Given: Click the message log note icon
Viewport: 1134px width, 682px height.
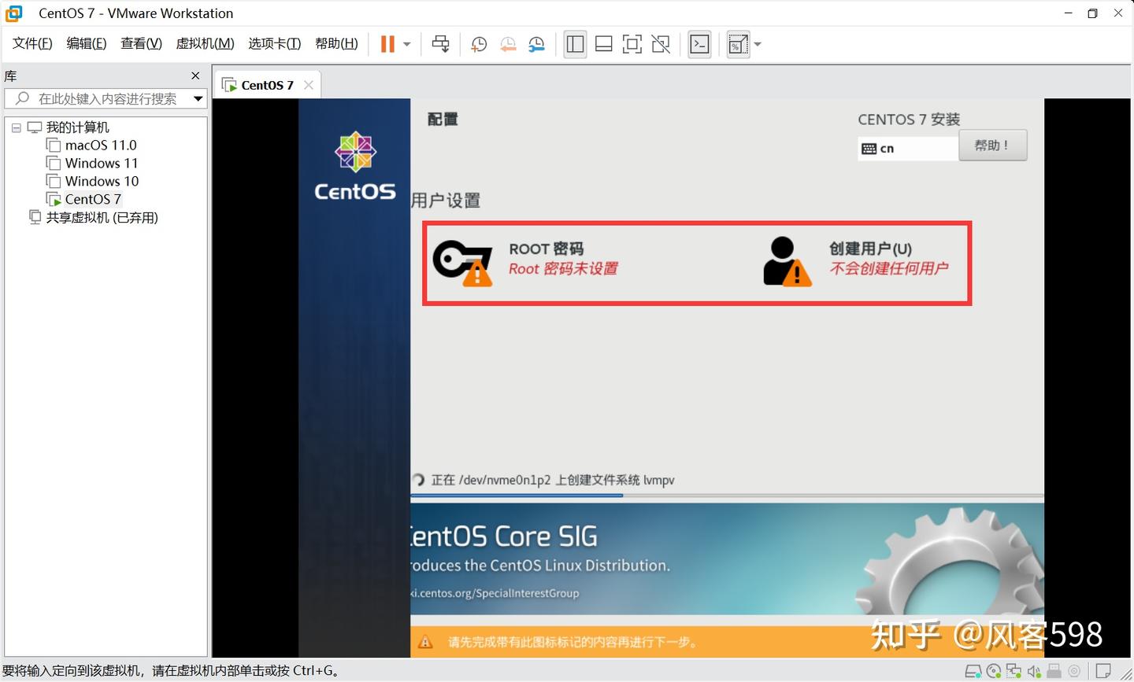Looking at the screenshot, I should 1104,671.
